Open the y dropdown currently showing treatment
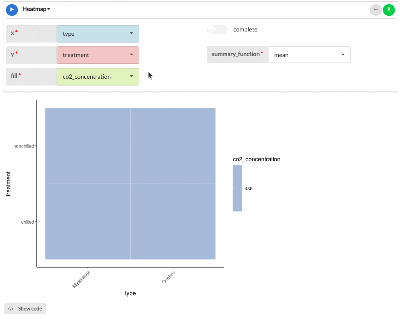This screenshot has height=319, width=400. pos(97,55)
